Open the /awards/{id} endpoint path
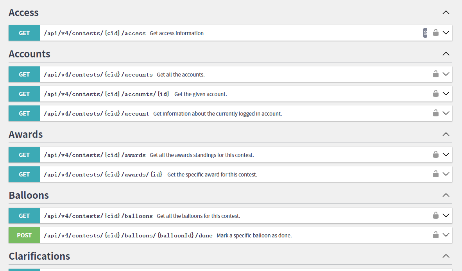Viewport: 462px width, 271px height. [103, 175]
